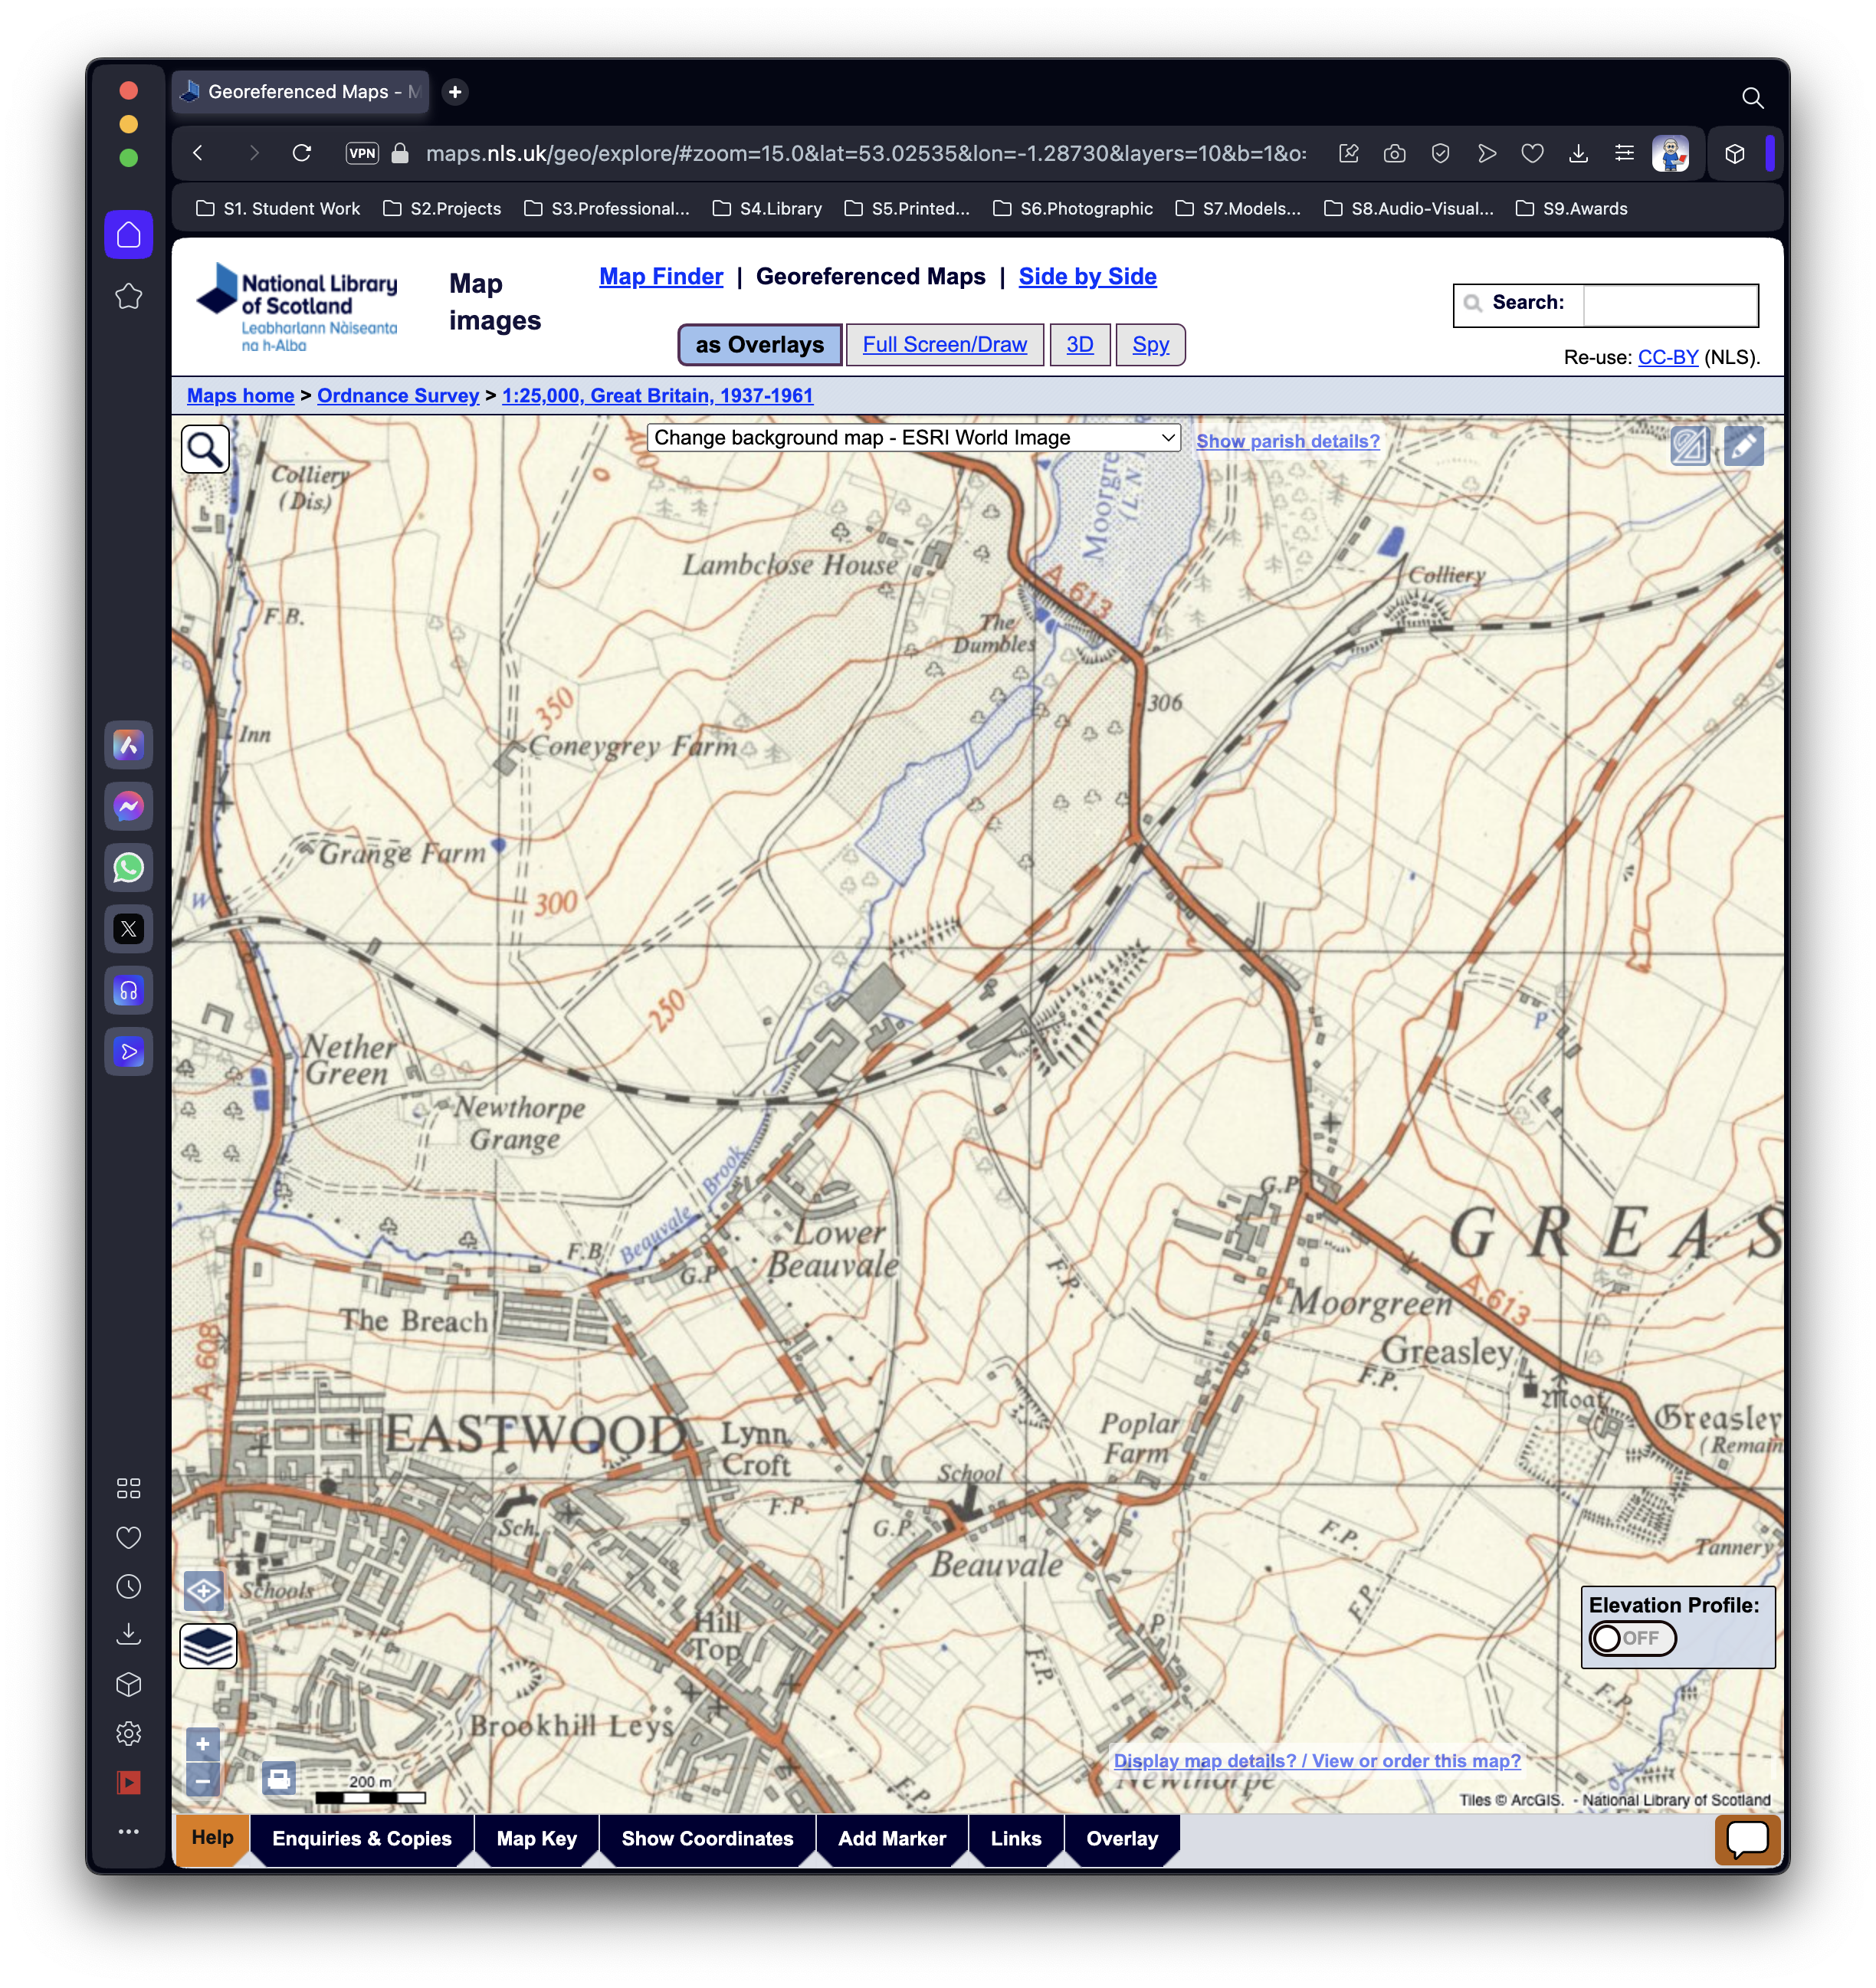Click the Side by Side link
1876x1988 pixels.
(1087, 277)
